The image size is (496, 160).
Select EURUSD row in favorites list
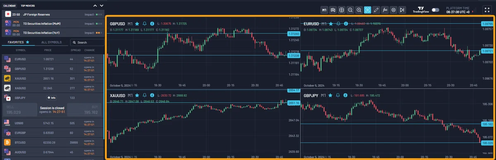(x=52, y=59)
